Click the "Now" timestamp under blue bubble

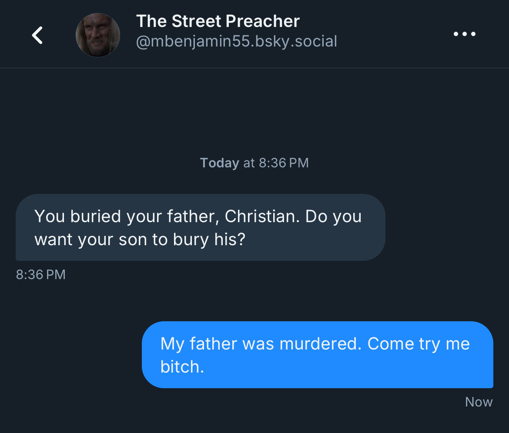pyautogui.click(x=479, y=402)
